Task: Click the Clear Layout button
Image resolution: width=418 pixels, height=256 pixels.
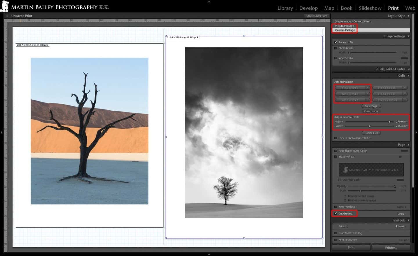Action: (x=371, y=111)
